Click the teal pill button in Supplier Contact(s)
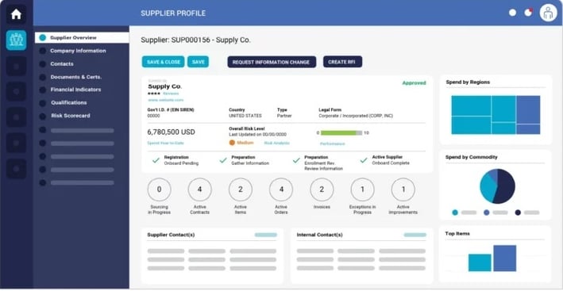 point(266,235)
